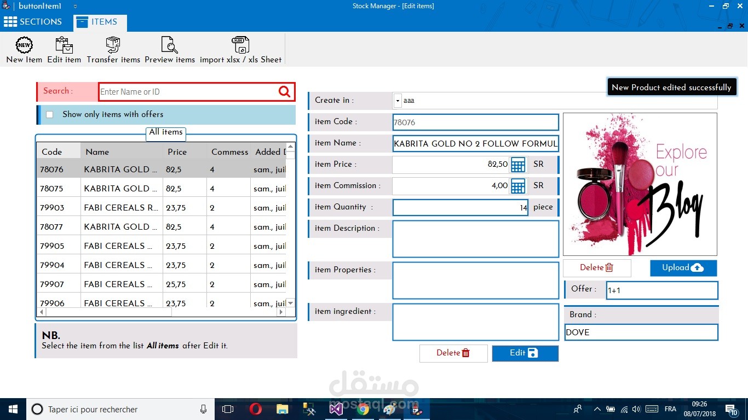Launch Opera from the taskbar

pyautogui.click(x=255, y=409)
